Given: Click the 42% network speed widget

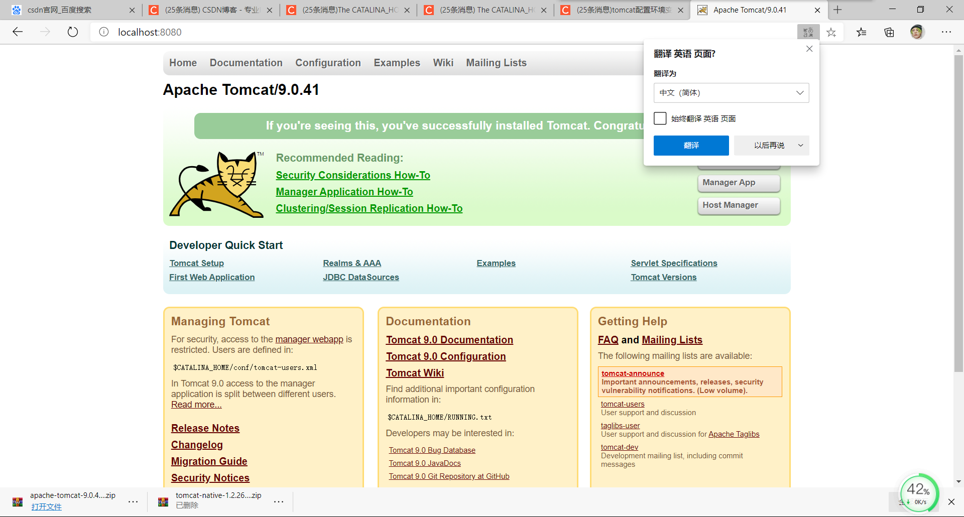Looking at the screenshot, I should coord(919,493).
